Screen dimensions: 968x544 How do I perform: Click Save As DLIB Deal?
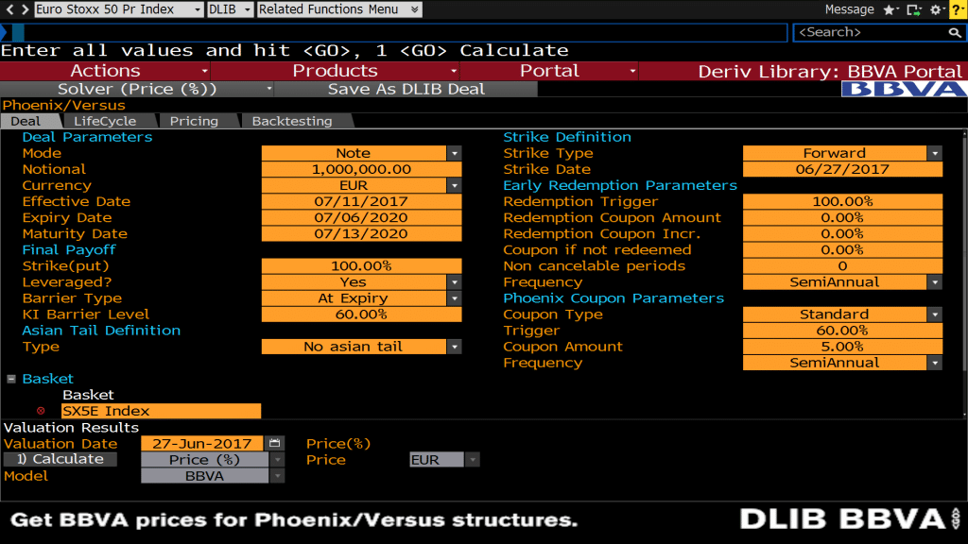coord(406,89)
